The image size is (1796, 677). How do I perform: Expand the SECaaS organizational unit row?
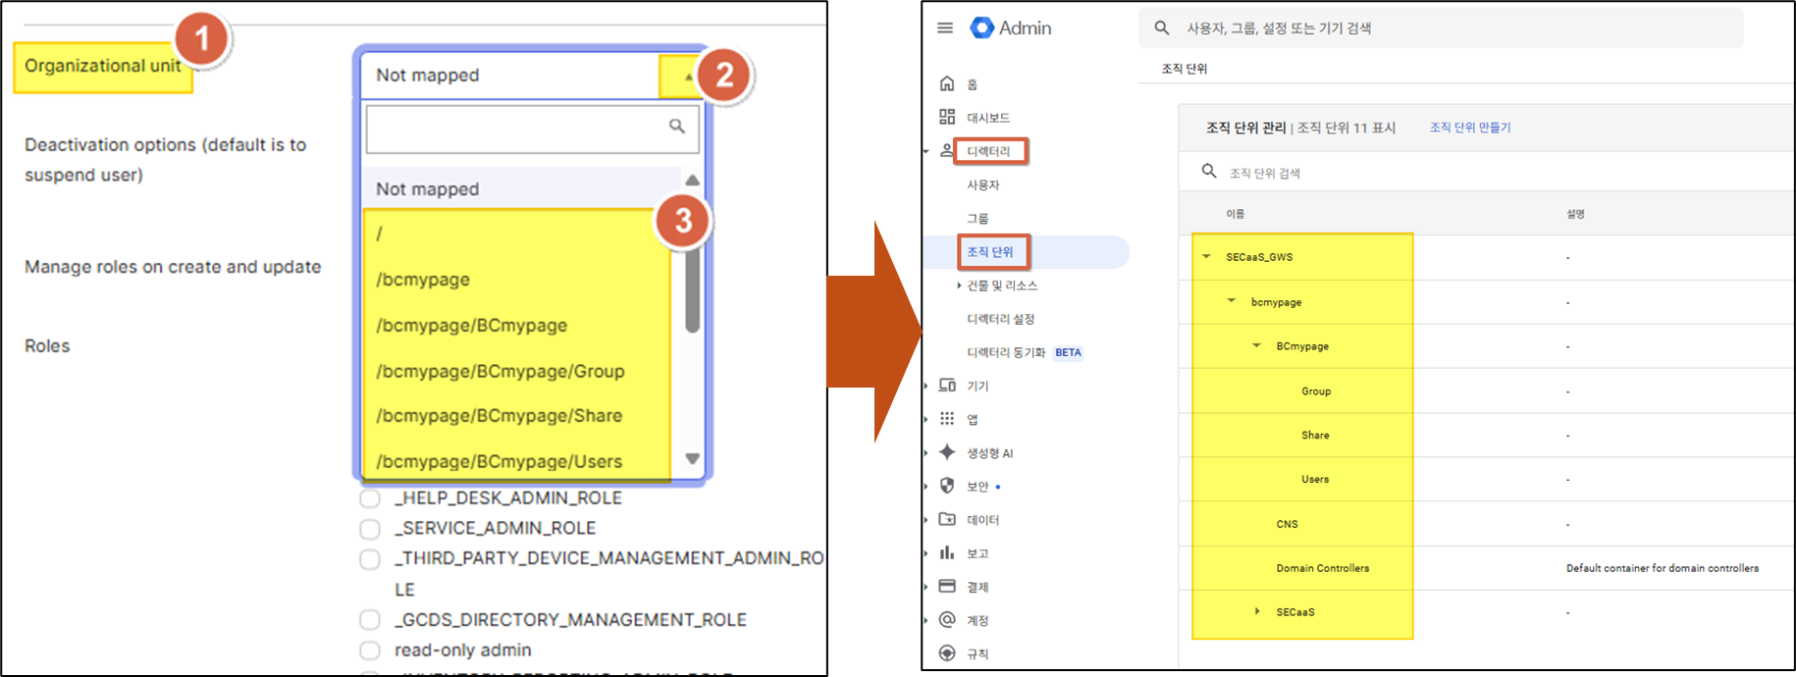(x=1257, y=612)
